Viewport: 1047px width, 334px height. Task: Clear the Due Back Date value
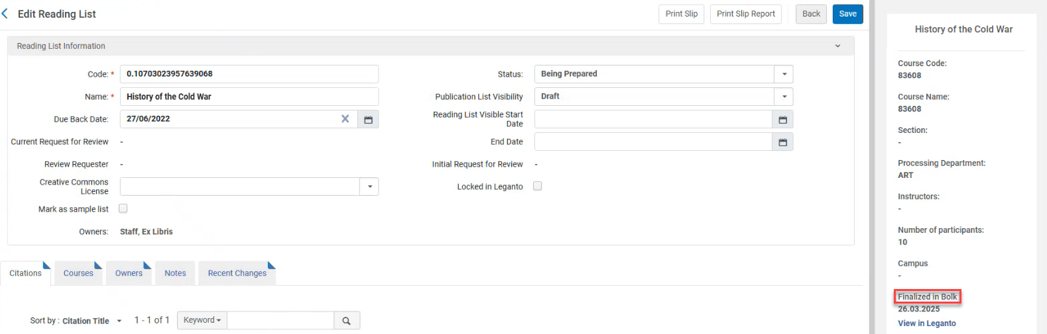coord(345,119)
